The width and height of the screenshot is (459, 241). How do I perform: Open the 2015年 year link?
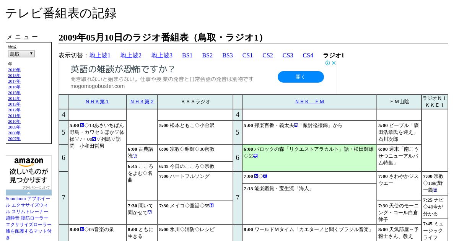(14, 93)
